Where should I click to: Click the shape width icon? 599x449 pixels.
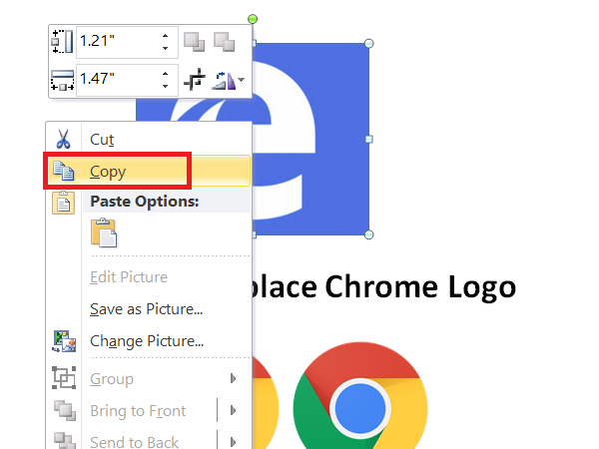tap(62, 80)
